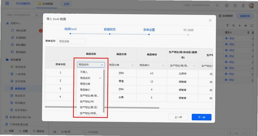Screen dimensions: 258x136
Task: Go to next page arrow
Action: coord(250,133)
